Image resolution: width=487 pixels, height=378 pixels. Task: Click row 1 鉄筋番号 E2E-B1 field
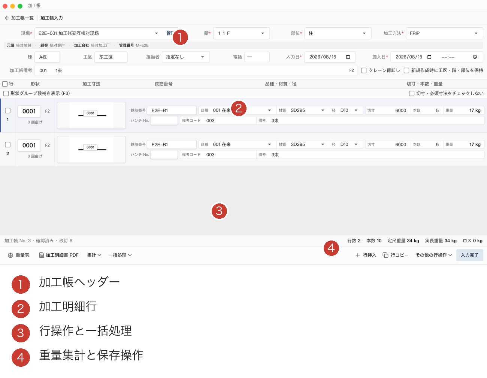tap(172, 111)
